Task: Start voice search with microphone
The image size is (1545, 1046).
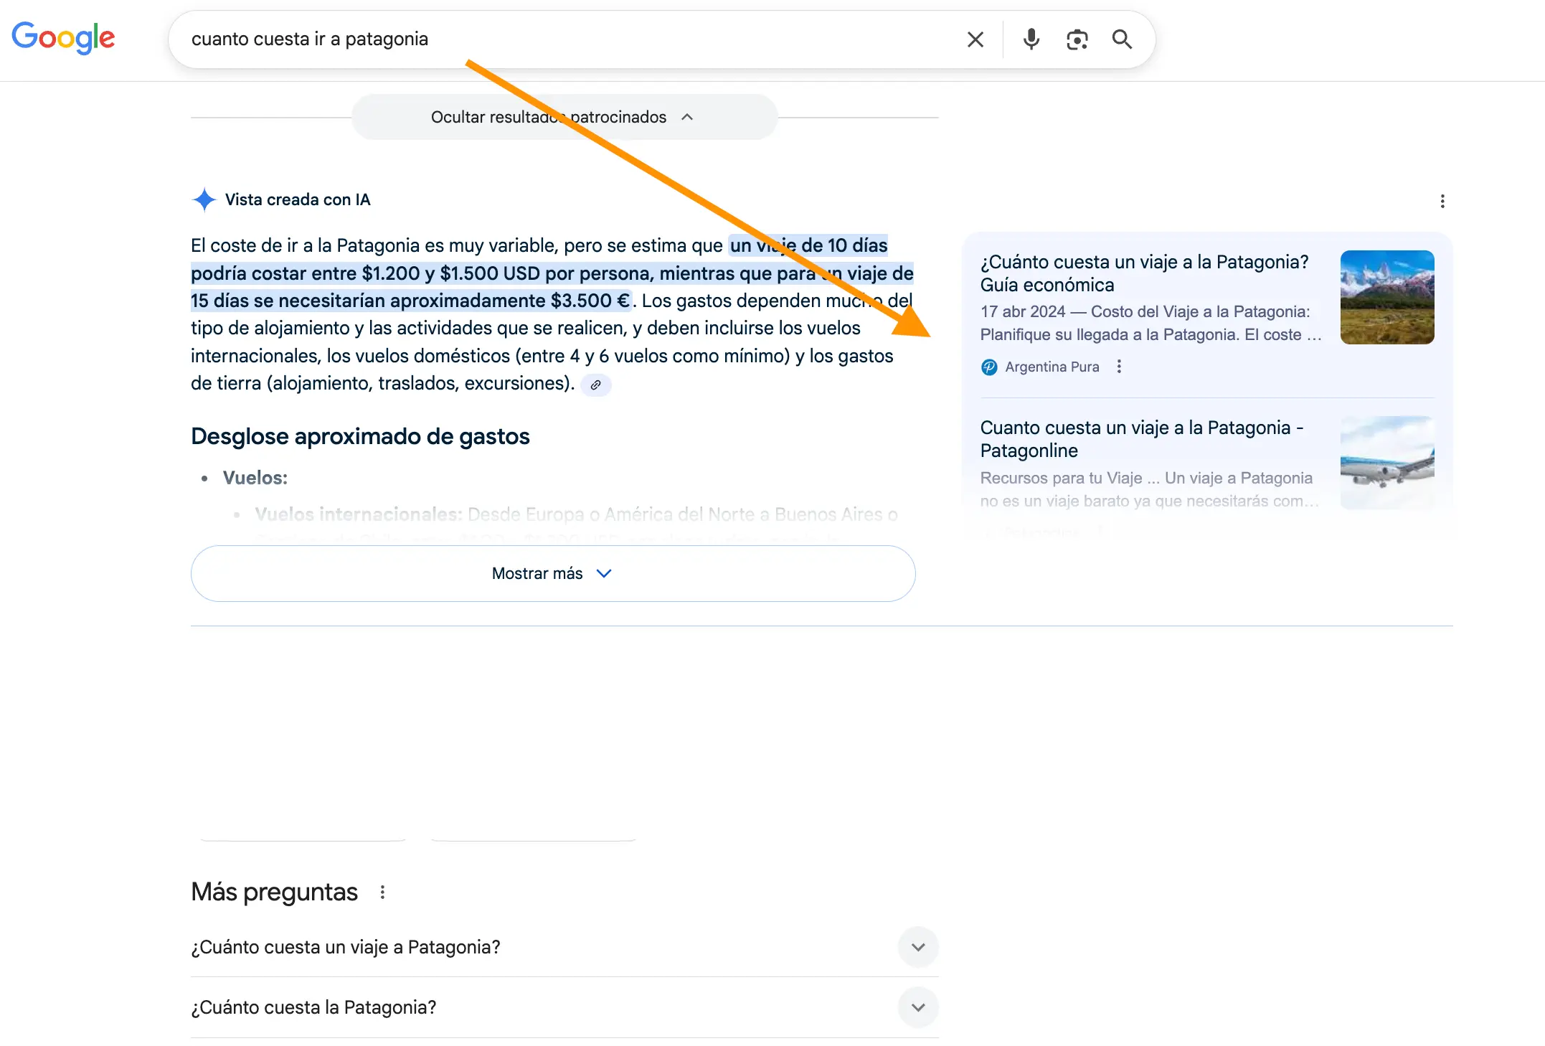Action: [x=1031, y=39]
